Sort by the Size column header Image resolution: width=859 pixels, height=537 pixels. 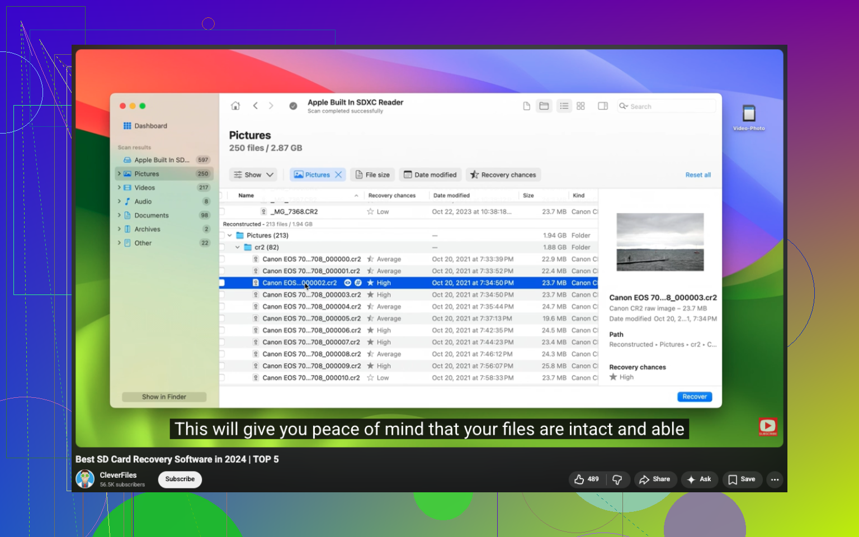(528, 196)
